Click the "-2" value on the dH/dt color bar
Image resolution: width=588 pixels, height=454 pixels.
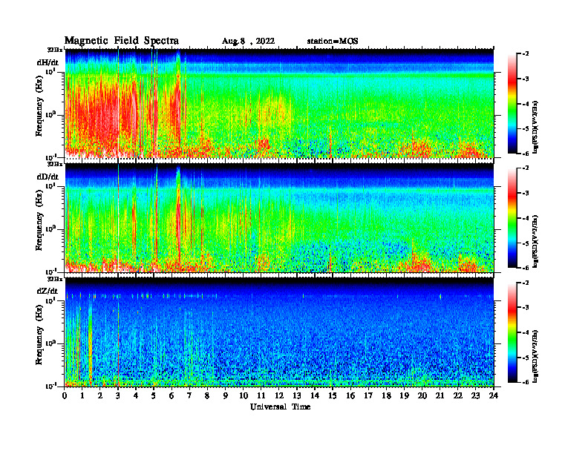click(526, 54)
